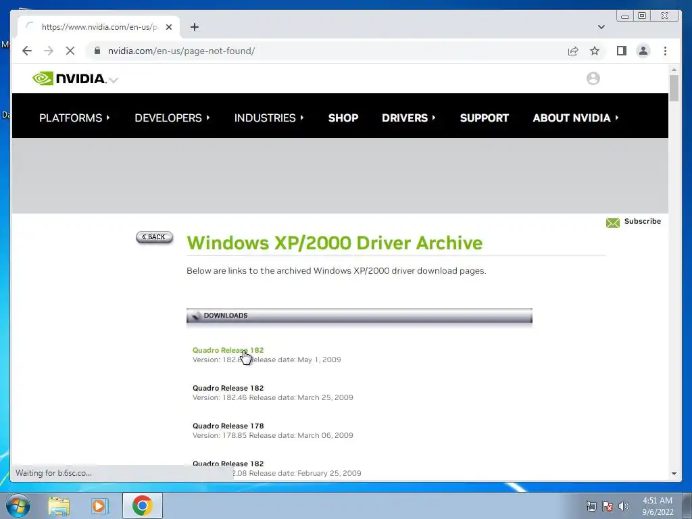Screen dimensions: 692x519
Task: Click the padlock site info icon
Action: coord(97,51)
